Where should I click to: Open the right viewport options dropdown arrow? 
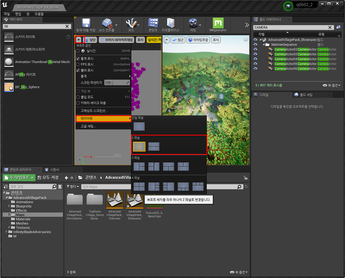click(x=167, y=40)
